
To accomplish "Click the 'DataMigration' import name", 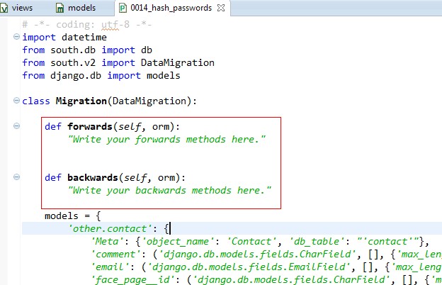I will coord(178,62).
